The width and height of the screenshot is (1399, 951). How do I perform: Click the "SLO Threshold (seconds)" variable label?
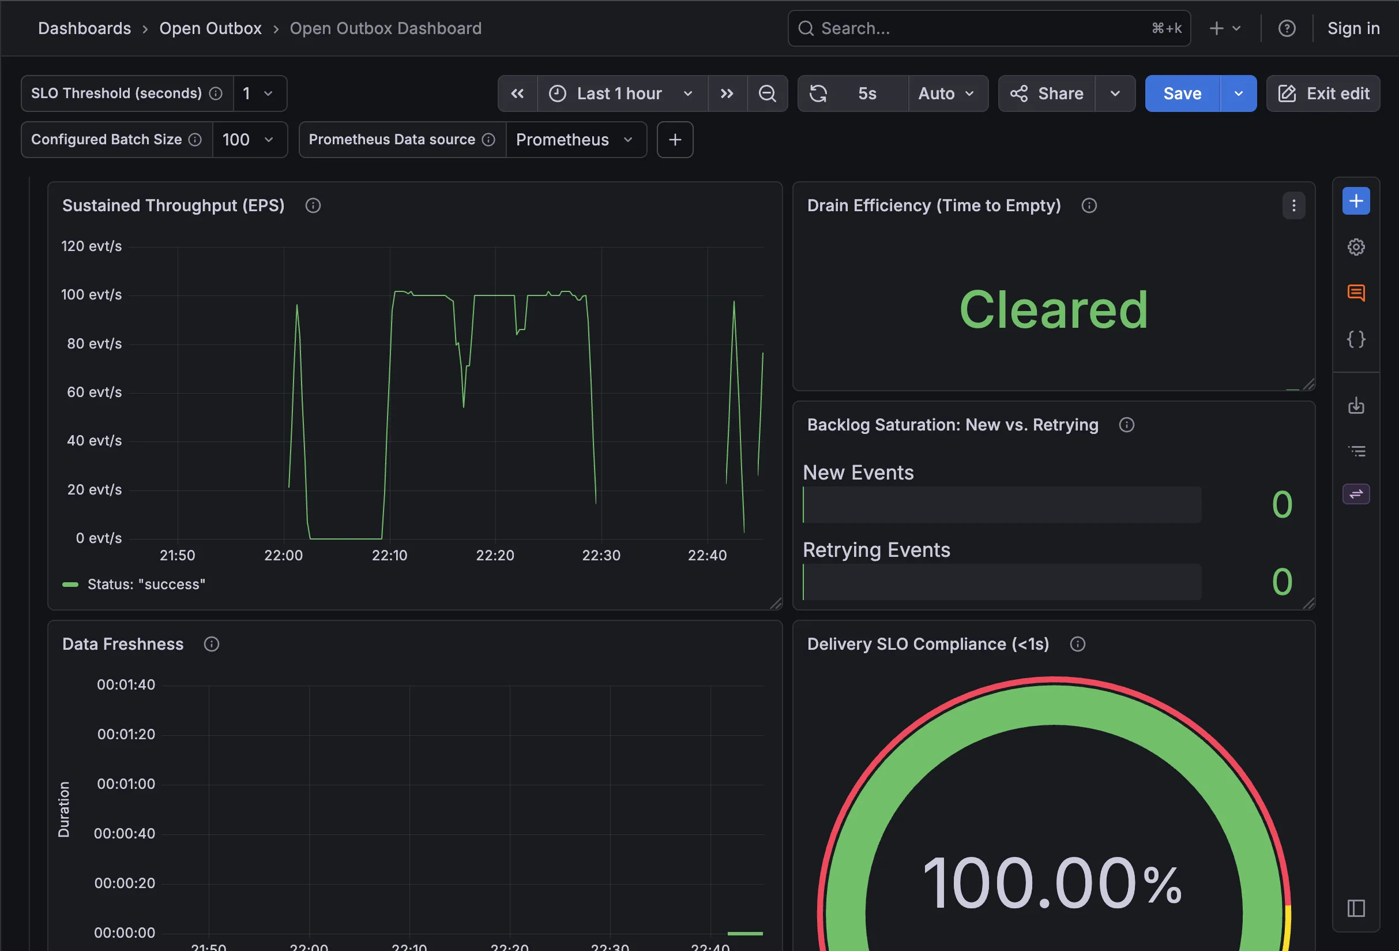click(116, 93)
